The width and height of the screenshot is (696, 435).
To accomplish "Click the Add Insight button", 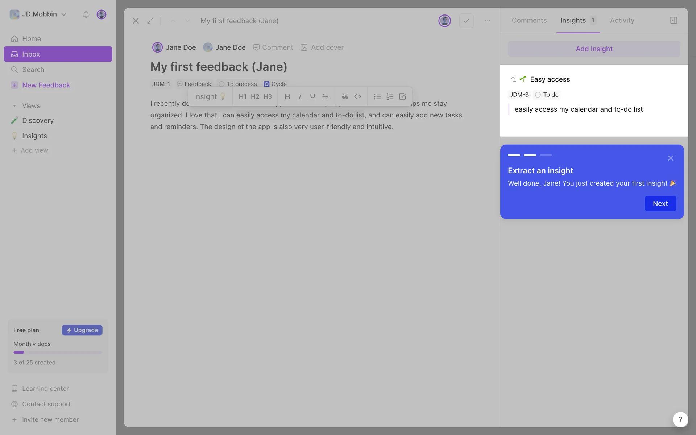I will pyautogui.click(x=594, y=49).
